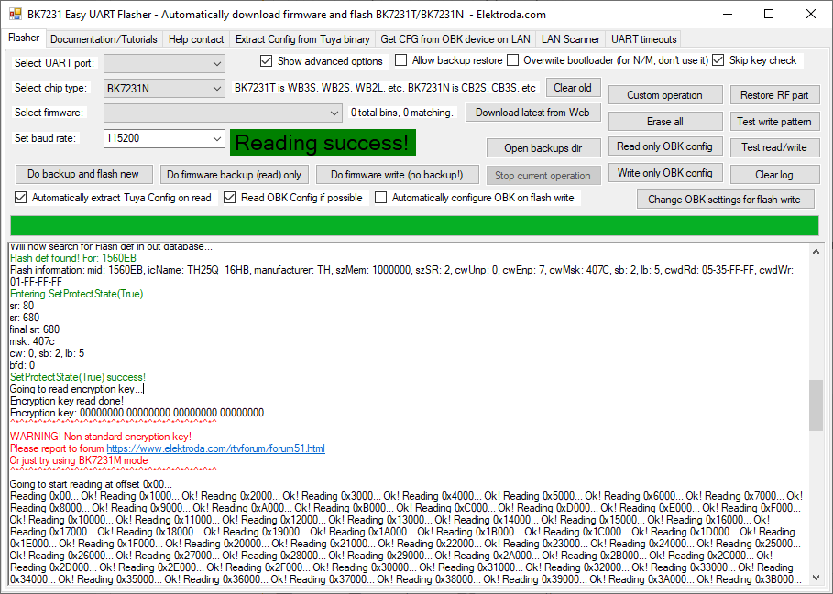833x594 pixels.
Task: Click the Erase all button
Action: pos(664,122)
